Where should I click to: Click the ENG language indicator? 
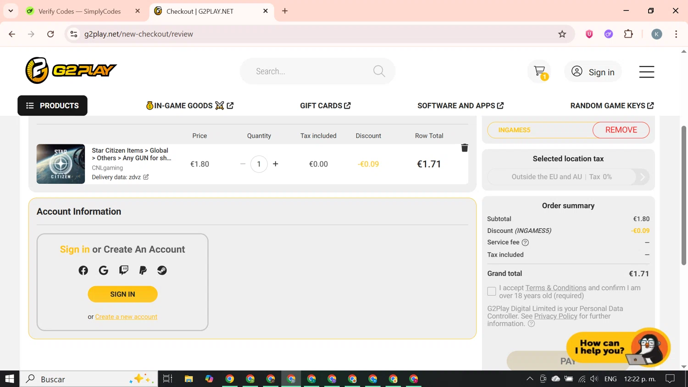click(x=610, y=379)
